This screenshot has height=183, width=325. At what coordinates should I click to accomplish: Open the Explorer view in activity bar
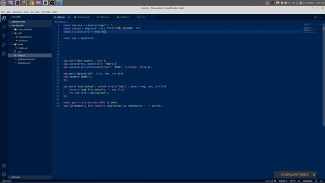coord(4,18)
